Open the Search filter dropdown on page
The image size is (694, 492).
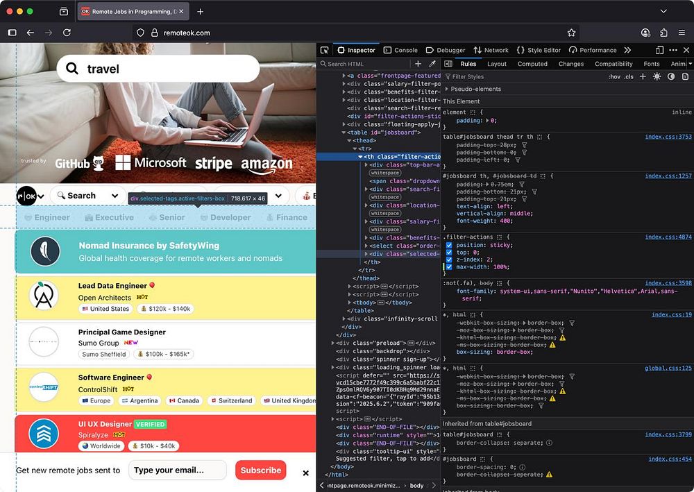(x=87, y=196)
